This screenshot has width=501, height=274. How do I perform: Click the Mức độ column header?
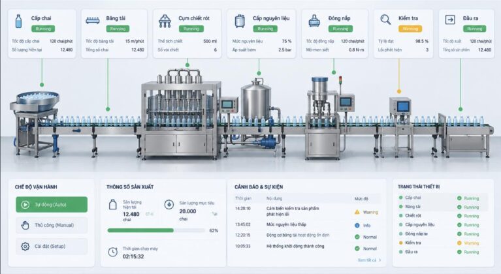pyautogui.click(x=361, y=199)
